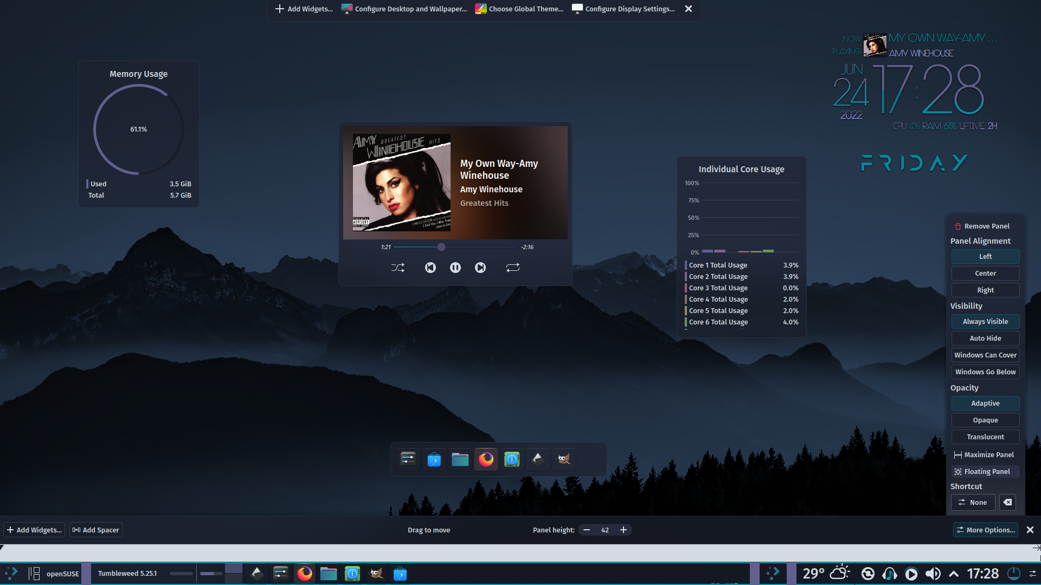This screenshot has height=585, width=1041.
Task: Open the application launcher at the panel's left end
Action: 11,574
